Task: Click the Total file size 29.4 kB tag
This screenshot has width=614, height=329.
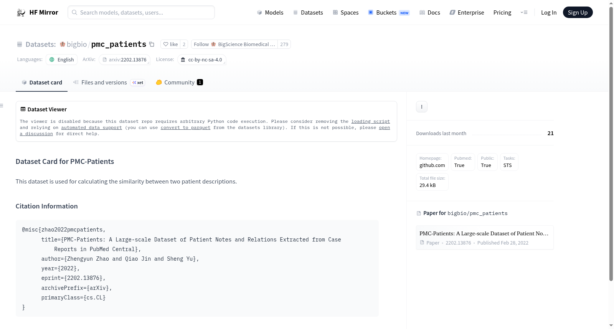Action: click(x=432, y=182)
